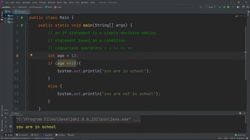Close the Main.java editor tab

tap(28, 12)
